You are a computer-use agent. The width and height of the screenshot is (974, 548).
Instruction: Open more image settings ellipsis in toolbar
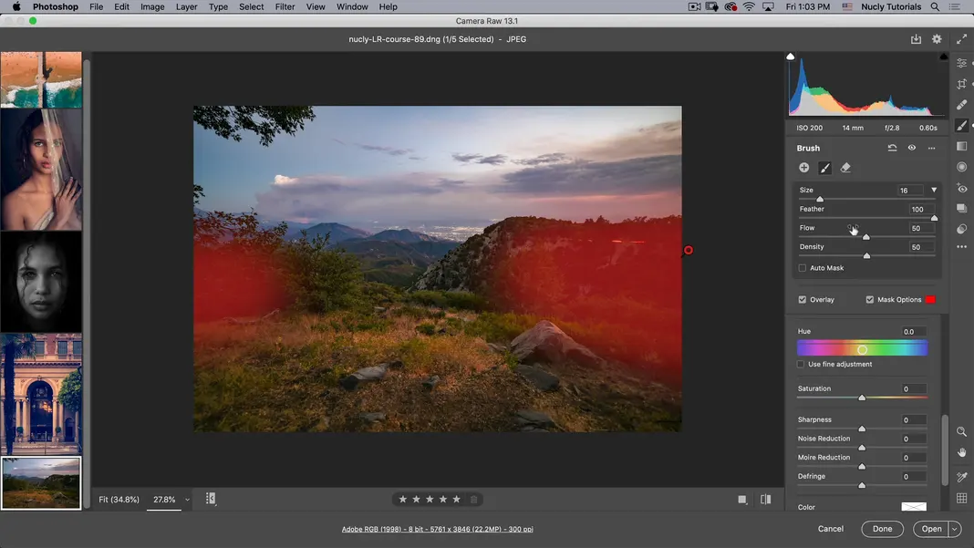(x=961, y=247)
